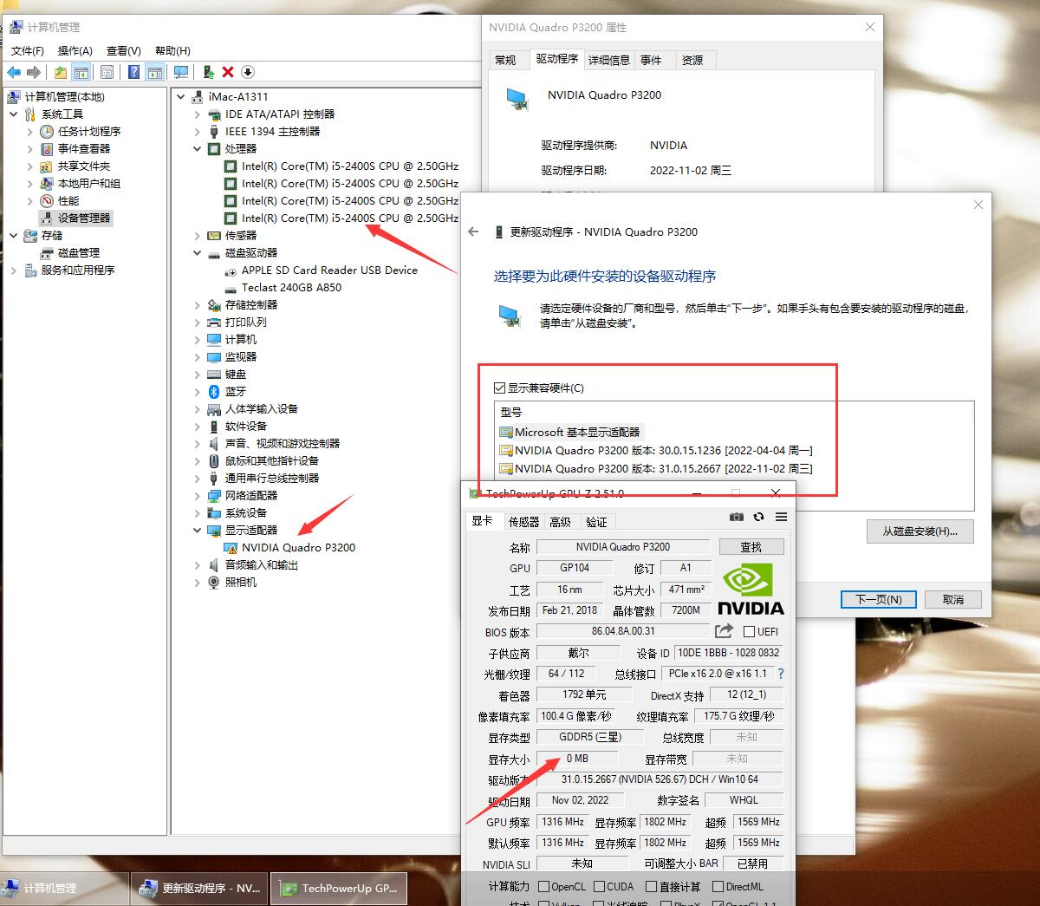Click the blue Back arrow in toolbar

point(14,72)
